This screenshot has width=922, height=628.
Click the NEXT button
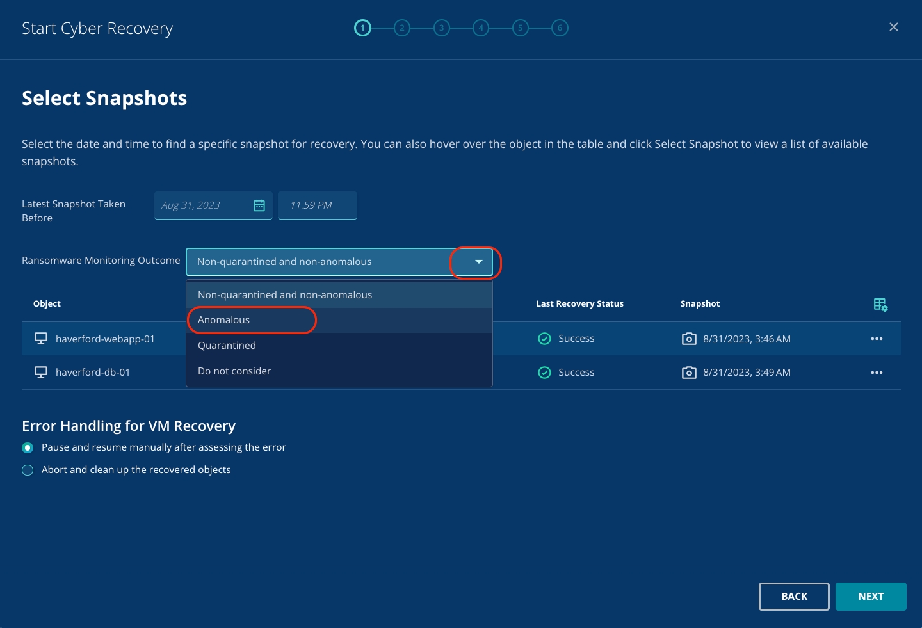click(x=870, y=597)
